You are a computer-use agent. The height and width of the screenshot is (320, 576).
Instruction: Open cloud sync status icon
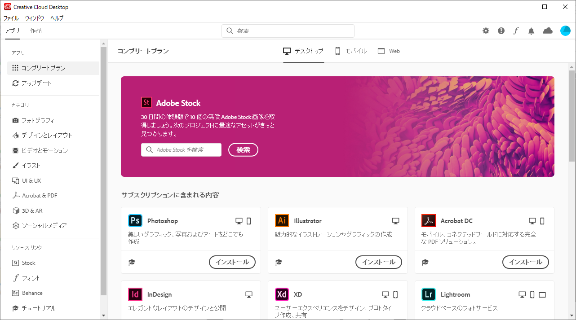[548, 31]
